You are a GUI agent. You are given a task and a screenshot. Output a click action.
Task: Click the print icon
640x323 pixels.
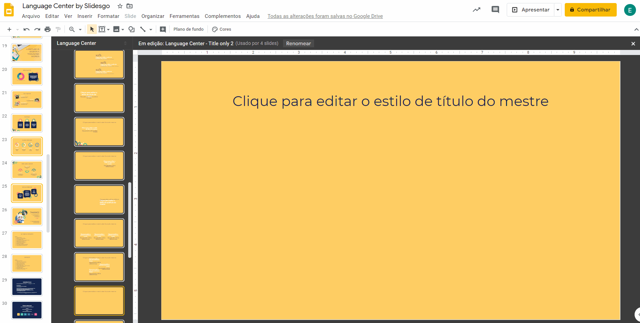tap(48, 29)
